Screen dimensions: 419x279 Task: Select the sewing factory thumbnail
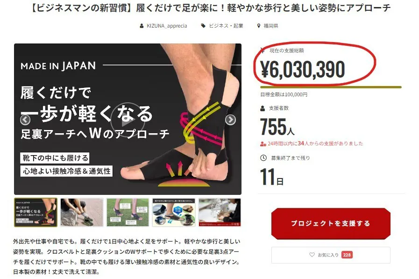point(220,212)
